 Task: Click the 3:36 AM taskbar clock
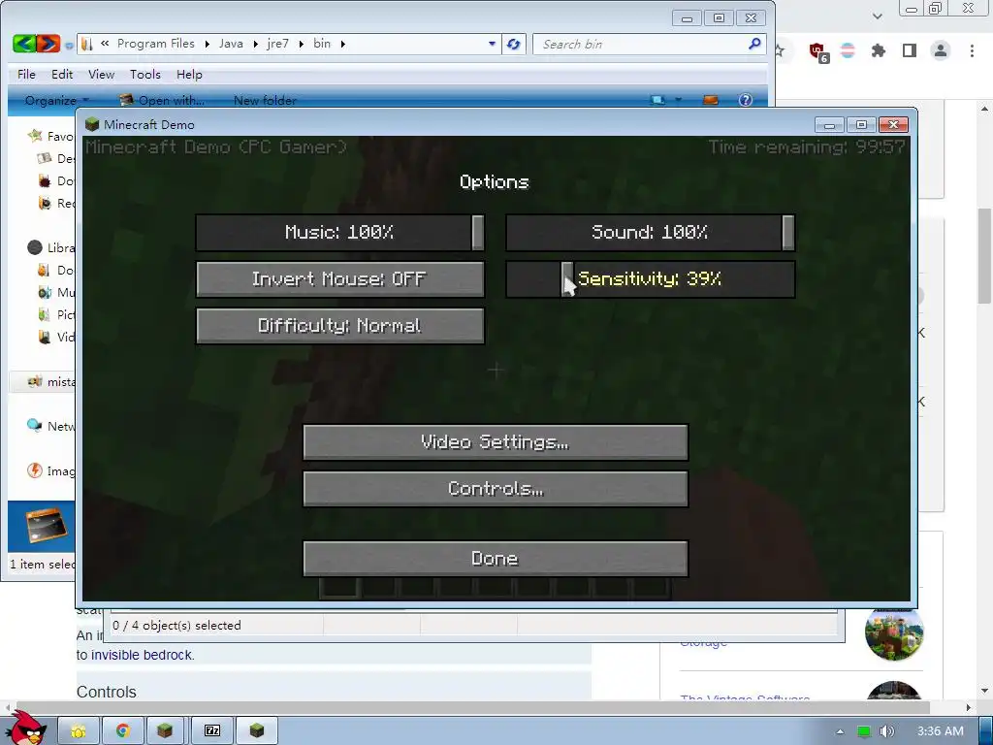[x=940, y=731]
